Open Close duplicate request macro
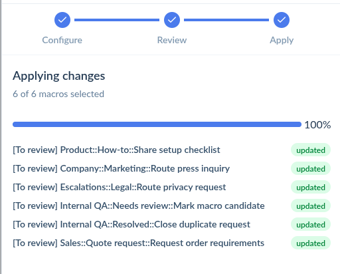The image size is (340, 274). coord(131,225)
